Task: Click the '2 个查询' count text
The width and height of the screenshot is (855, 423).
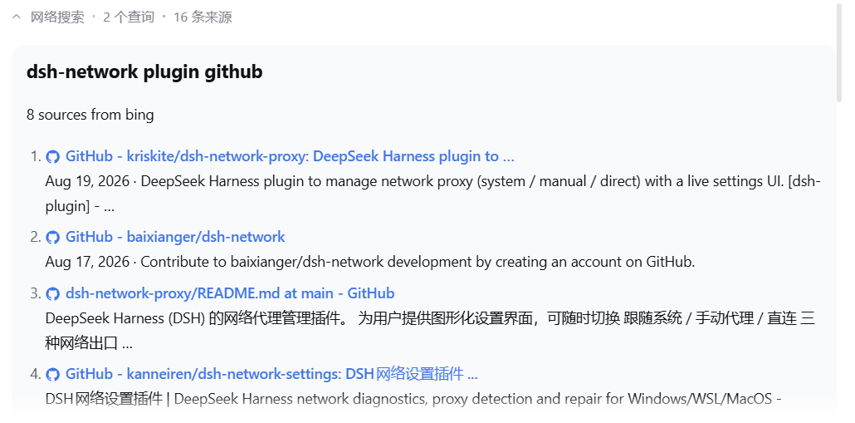Action: pos(129,17)
